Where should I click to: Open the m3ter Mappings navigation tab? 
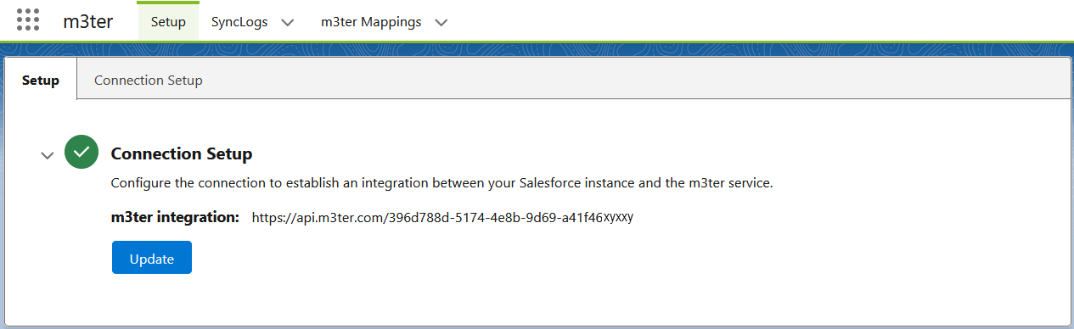click(371, 22)
